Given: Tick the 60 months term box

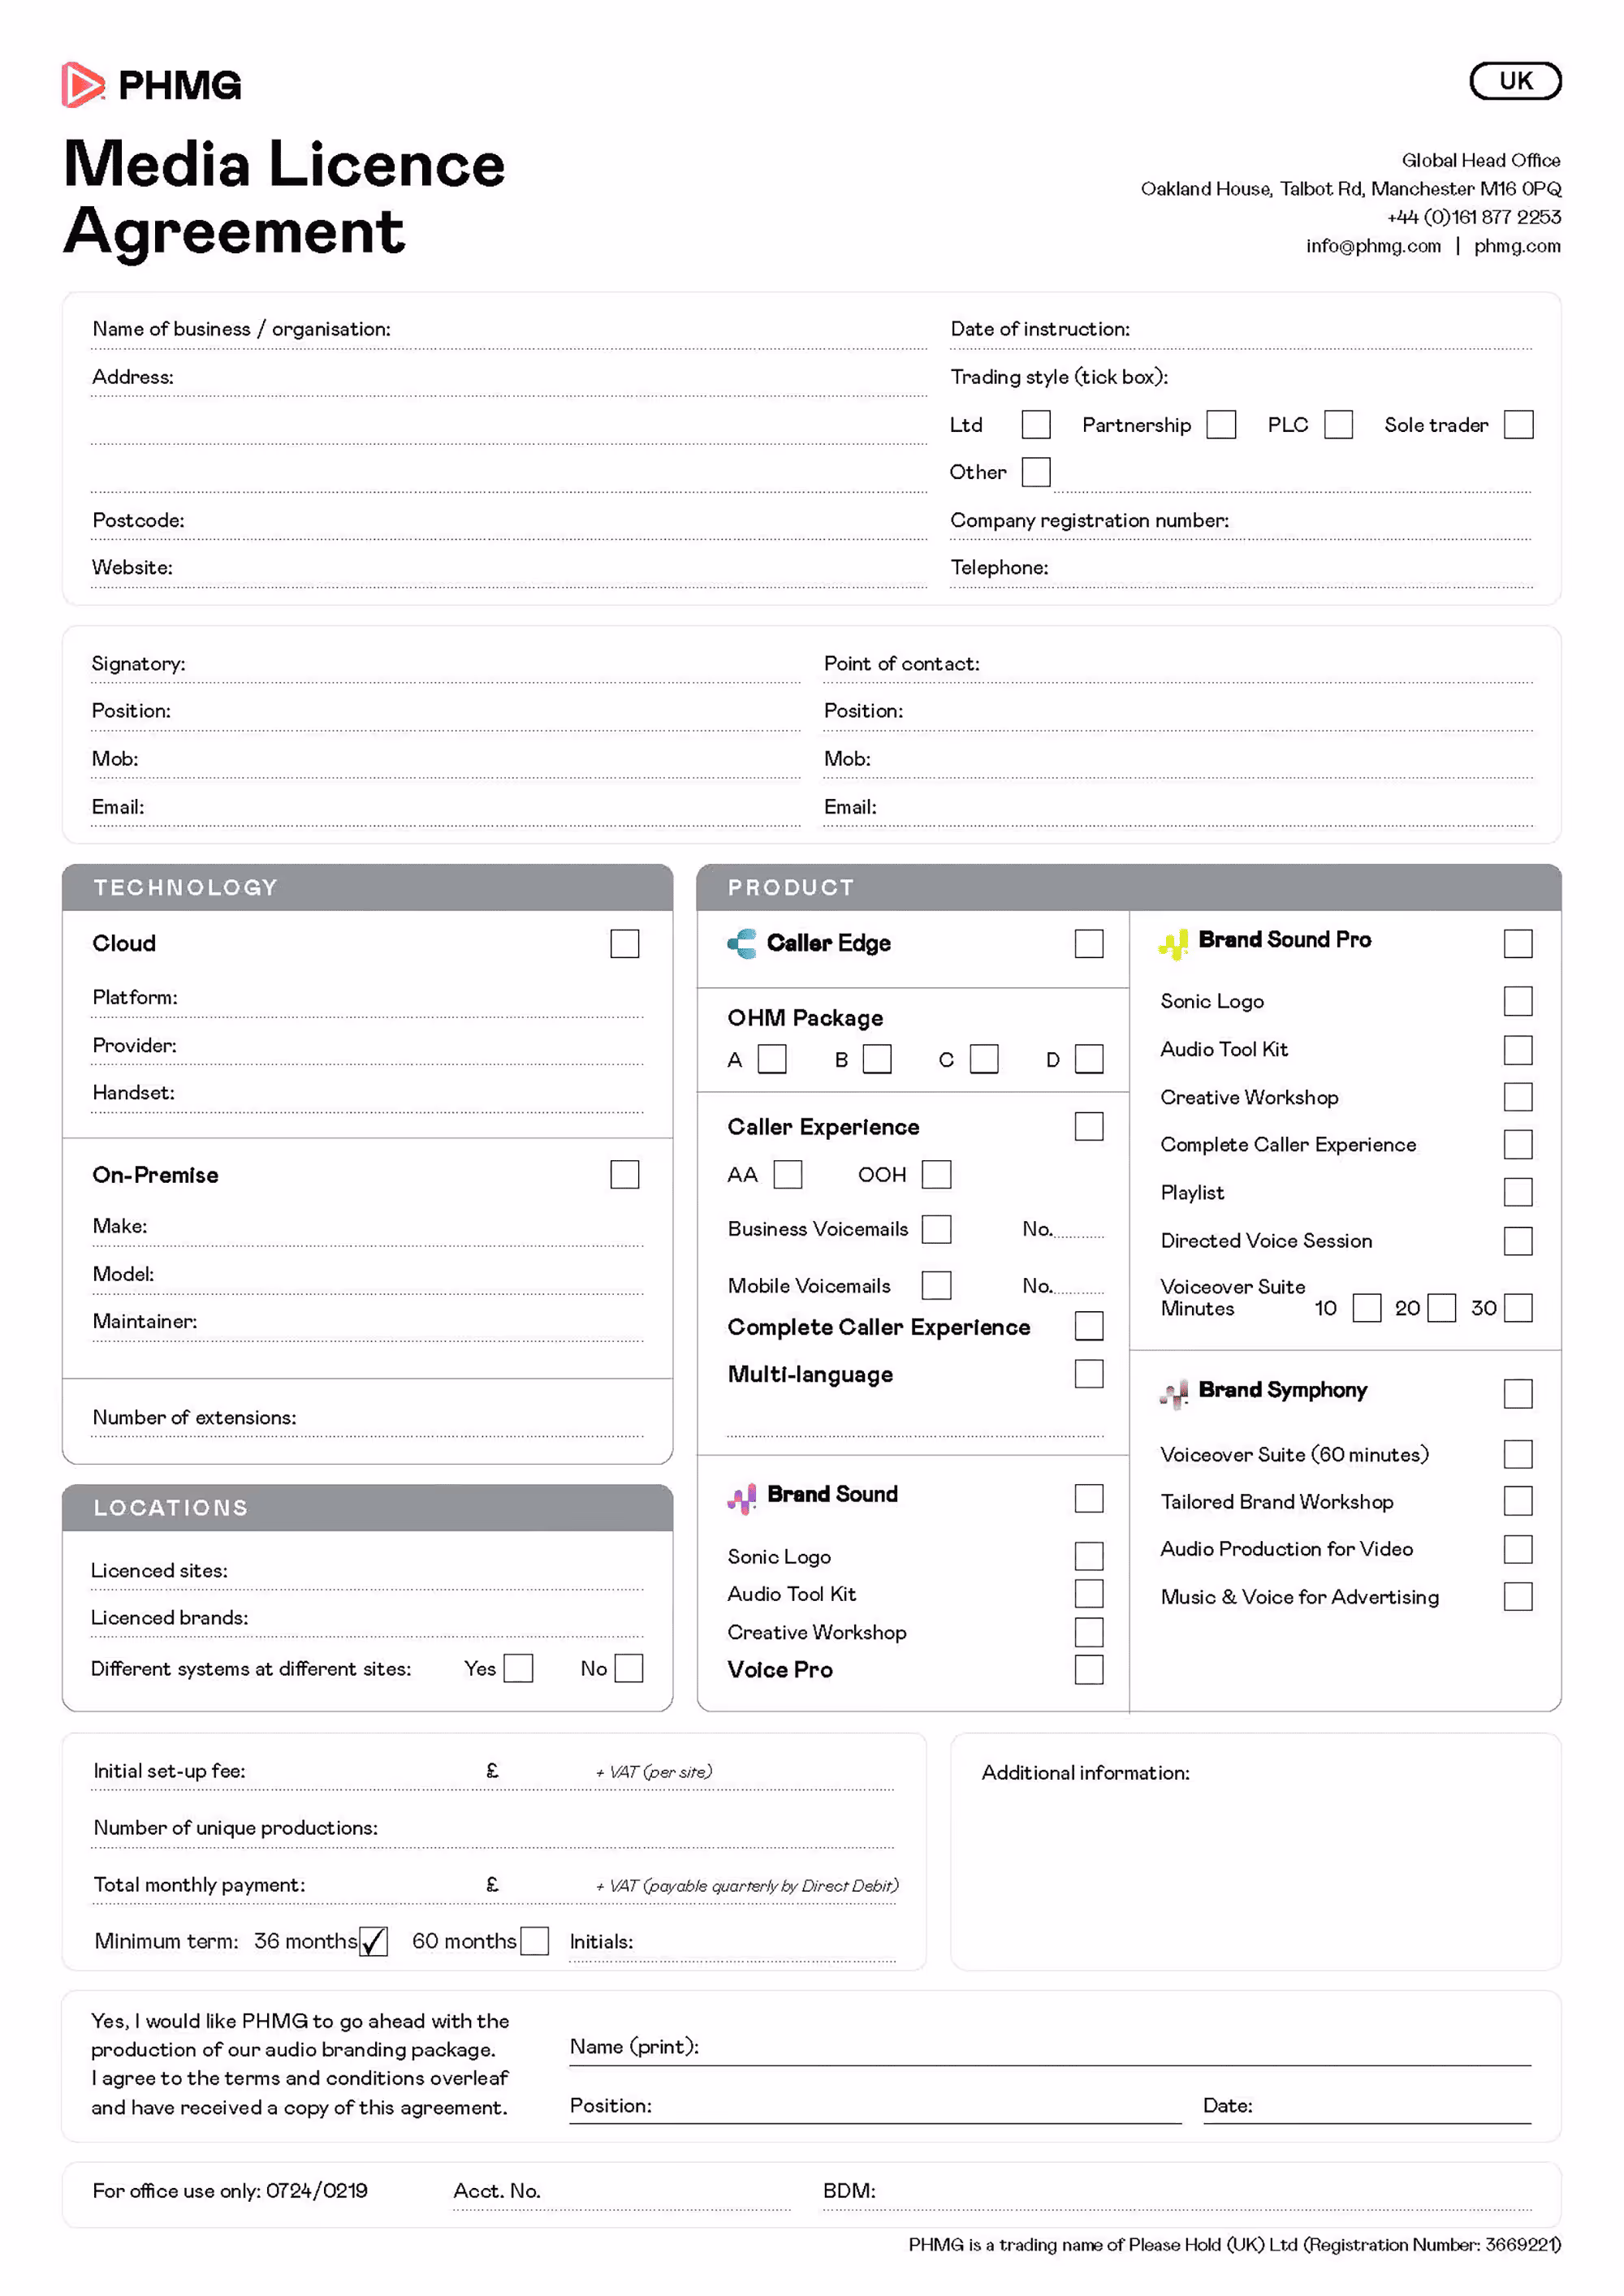Looking at the screenshot, I should coord(534,1941).
